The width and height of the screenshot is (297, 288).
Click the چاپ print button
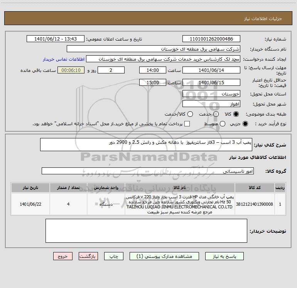pyautogui.click(x=114, y=256)
